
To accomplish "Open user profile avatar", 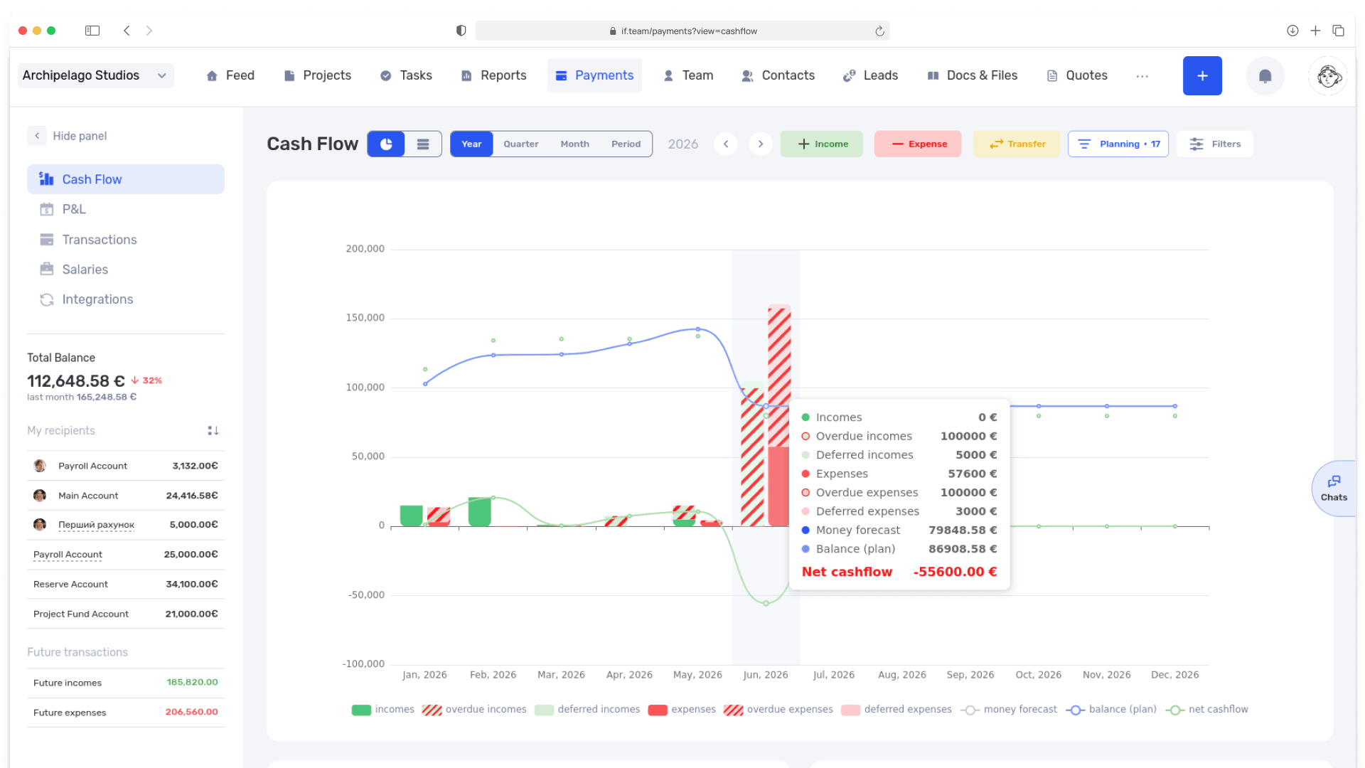I will 1328,75.
